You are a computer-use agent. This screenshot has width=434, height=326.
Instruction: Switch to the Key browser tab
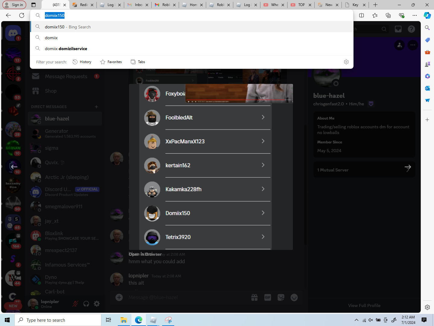(x=355, y=5)
